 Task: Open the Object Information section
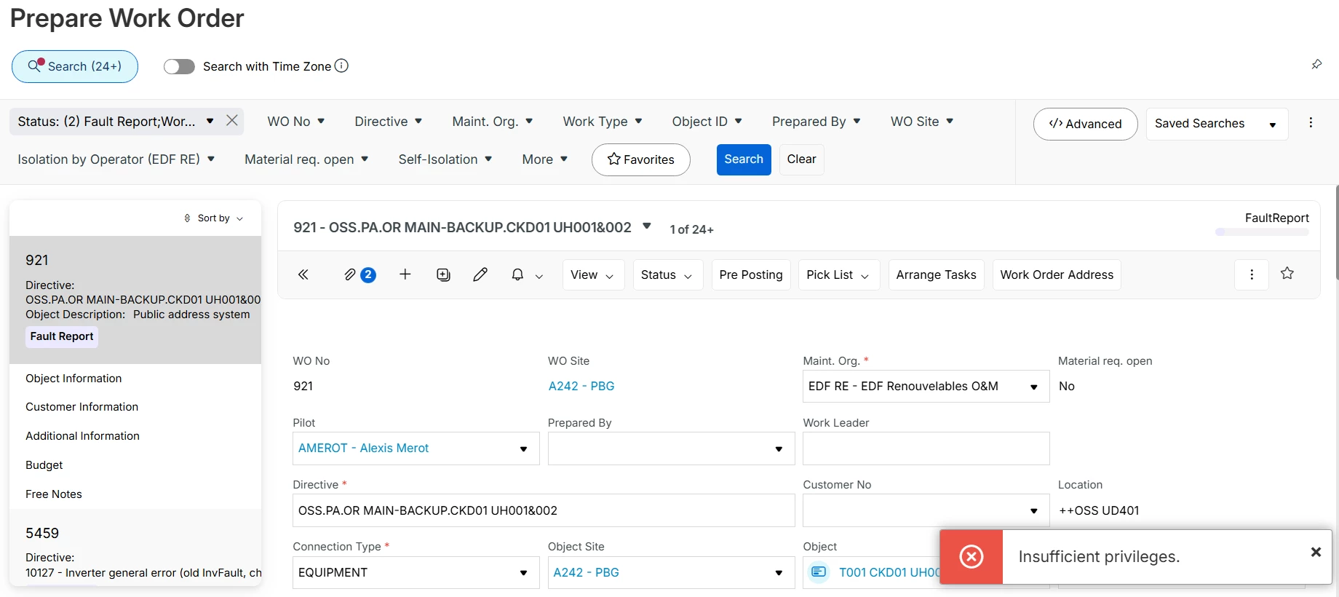tap(73, 379)
